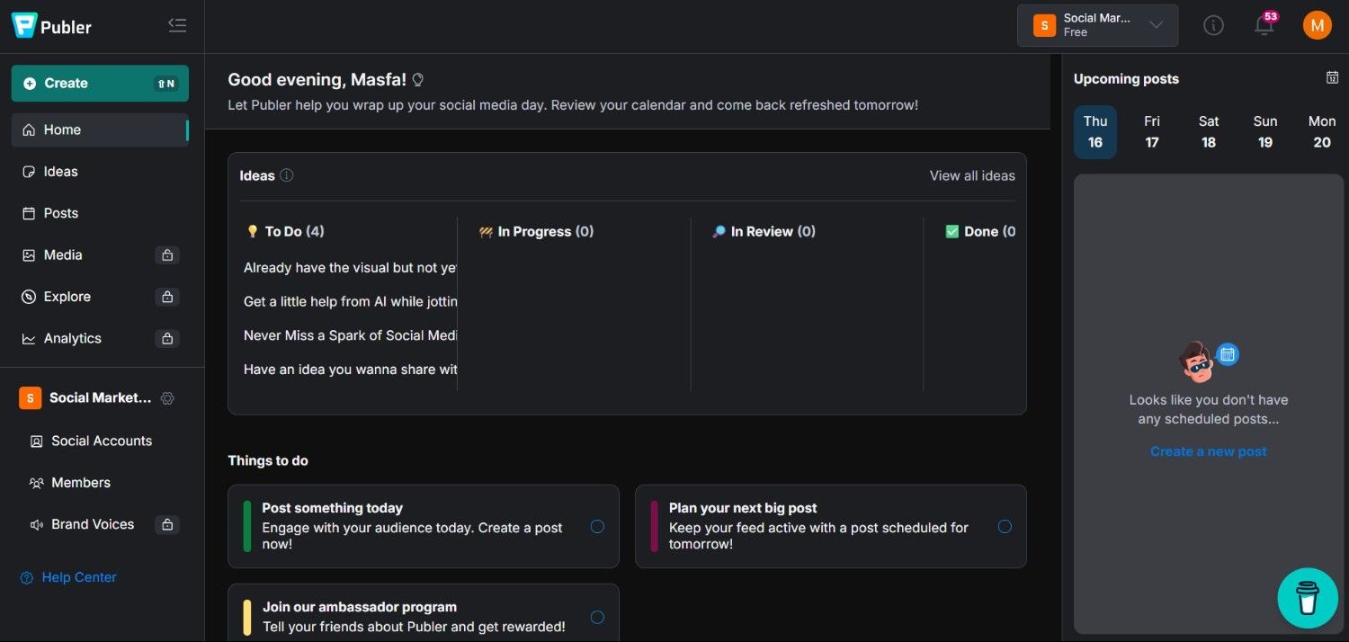The width and height of the screenshot is (1349, 642).
Task: Open the 'Plan your next big post' card
Action: [x=831, y=526]
